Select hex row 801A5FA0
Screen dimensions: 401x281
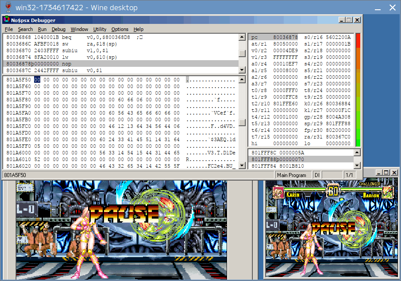pos(121,113)
